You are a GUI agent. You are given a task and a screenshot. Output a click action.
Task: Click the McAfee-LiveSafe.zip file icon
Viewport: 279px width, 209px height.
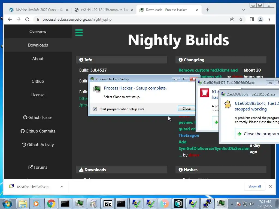pos(11,186)
